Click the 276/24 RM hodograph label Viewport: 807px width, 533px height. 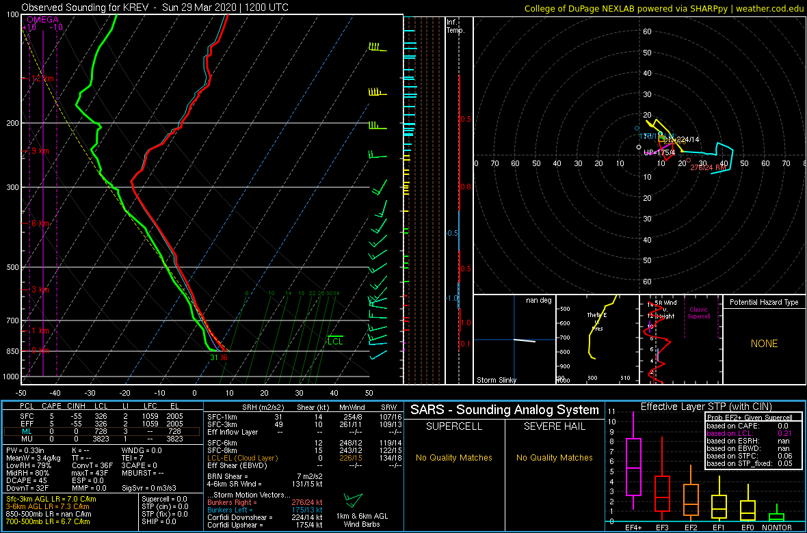708,167
